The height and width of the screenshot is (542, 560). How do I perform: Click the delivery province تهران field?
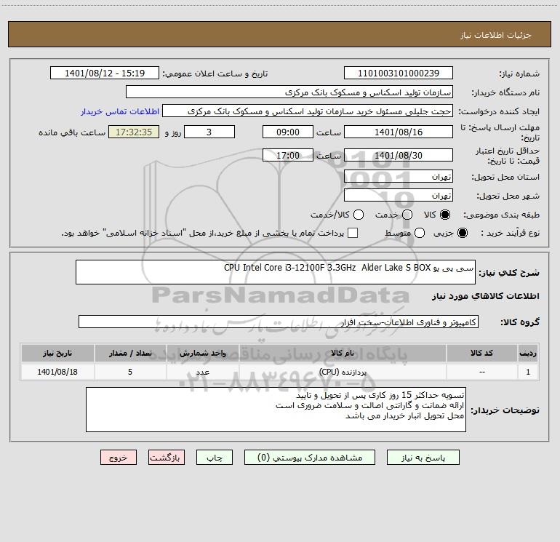[x=399, y=176]
